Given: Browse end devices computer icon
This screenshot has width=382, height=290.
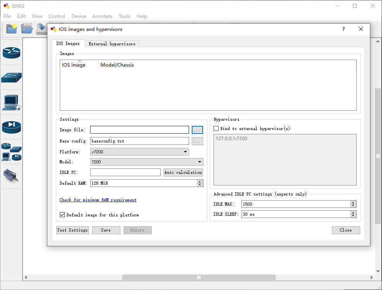Looking at the screenshot, I should [11, 102].
